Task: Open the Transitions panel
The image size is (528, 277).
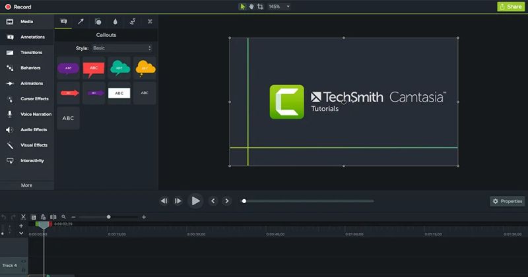Action: point(27,53)
